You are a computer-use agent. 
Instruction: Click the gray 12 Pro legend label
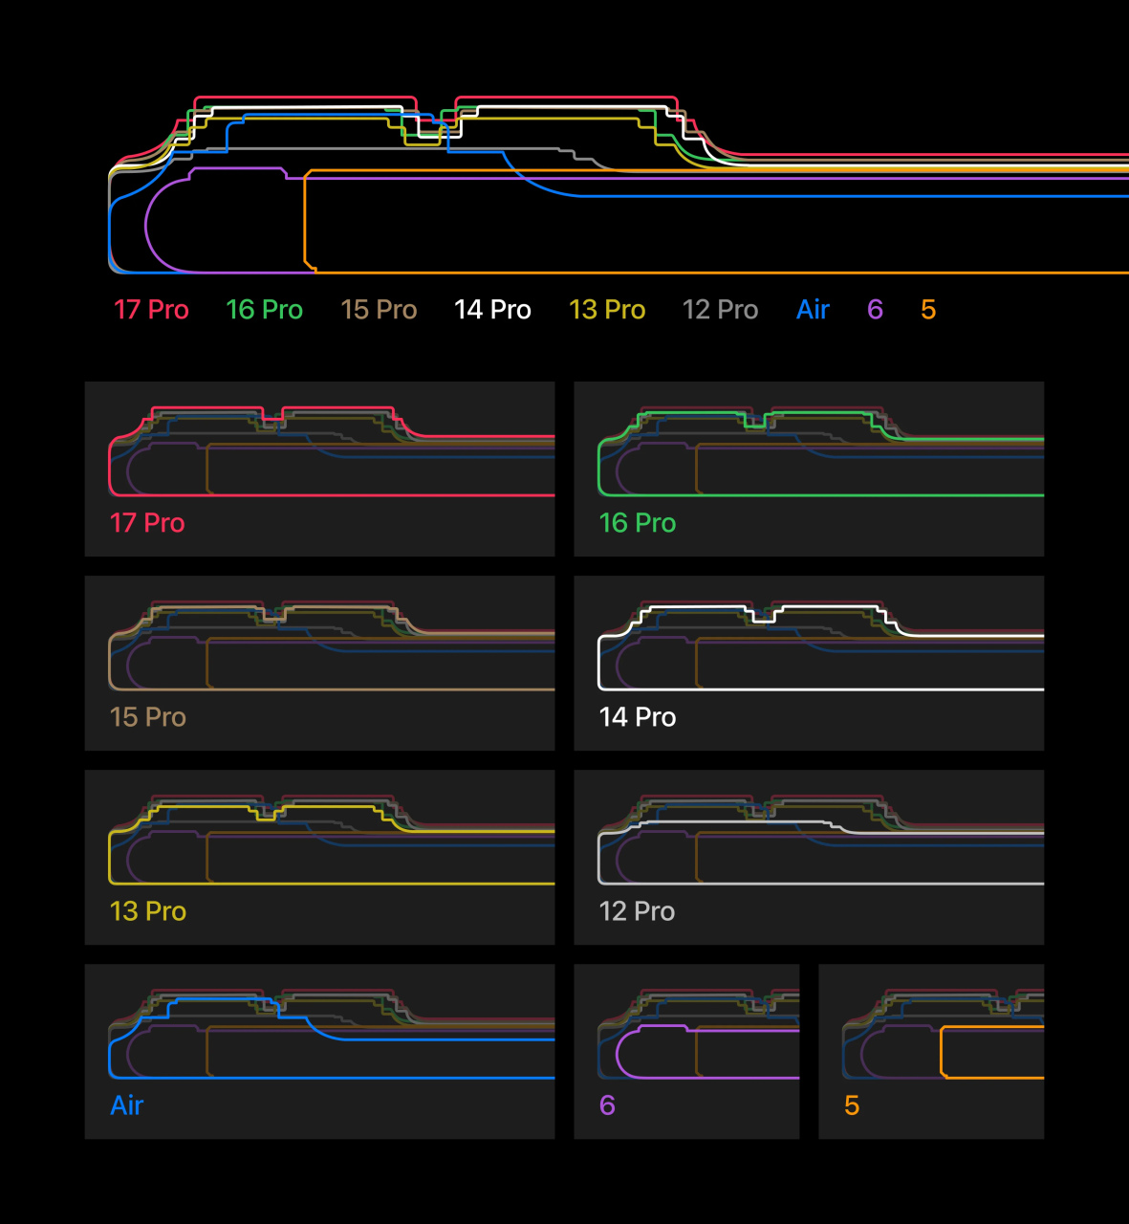pyautogui.click(x=720, y=310)
